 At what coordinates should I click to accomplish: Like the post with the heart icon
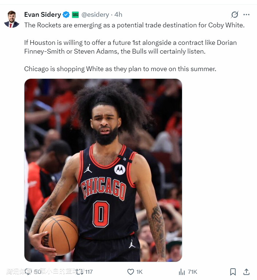click(x=131, y=272)
